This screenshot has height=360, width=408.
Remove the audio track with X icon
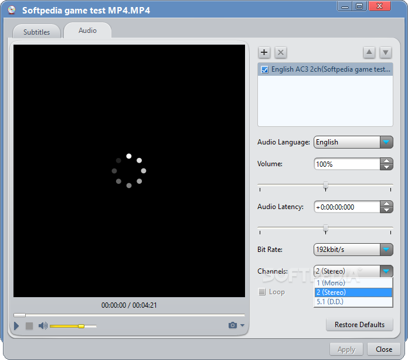[280, 52]
